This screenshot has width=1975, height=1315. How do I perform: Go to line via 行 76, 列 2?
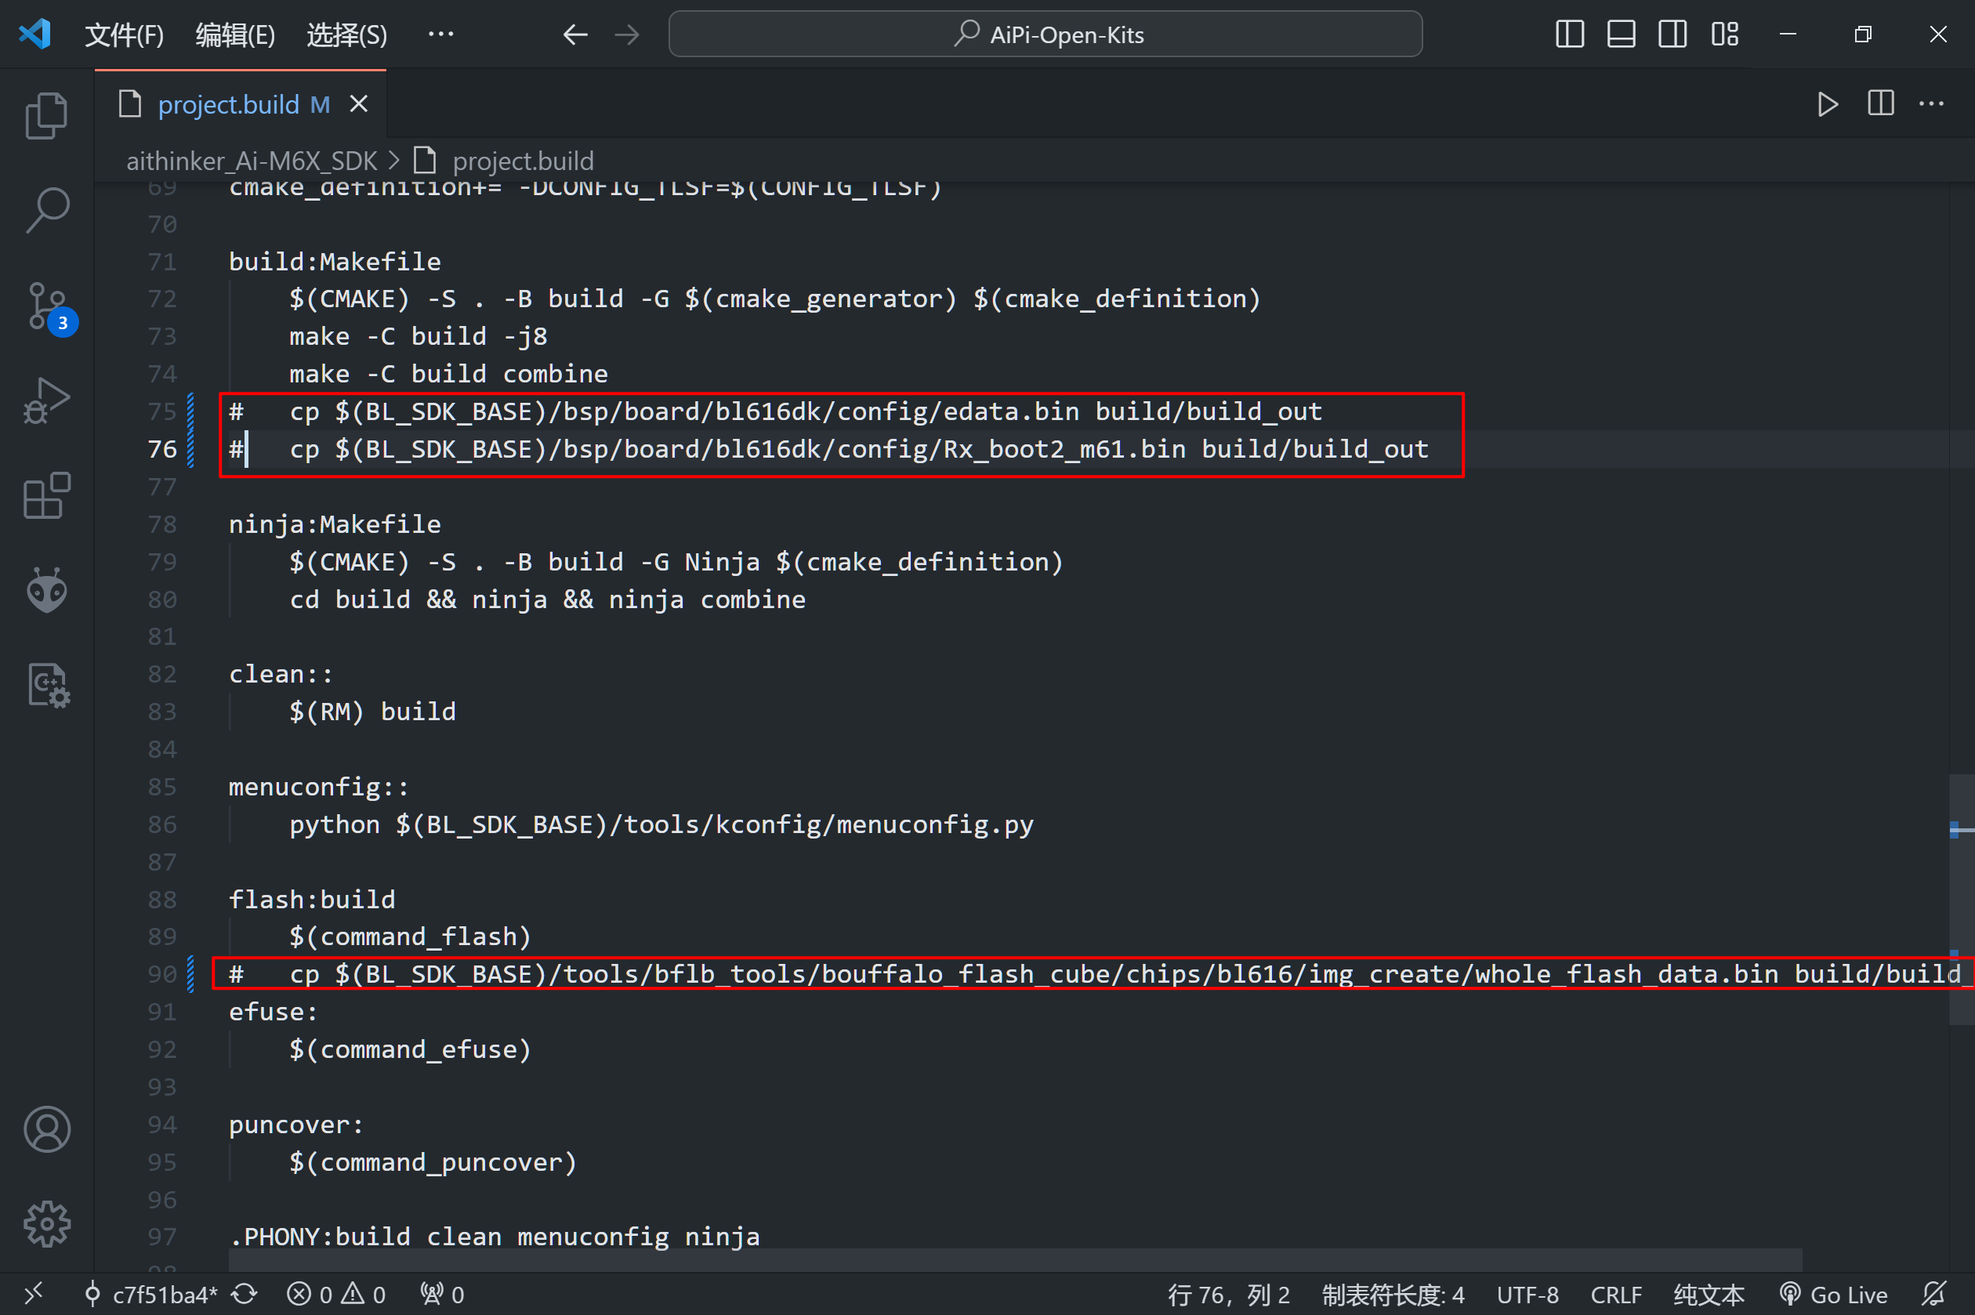tap(1229, 1294)
